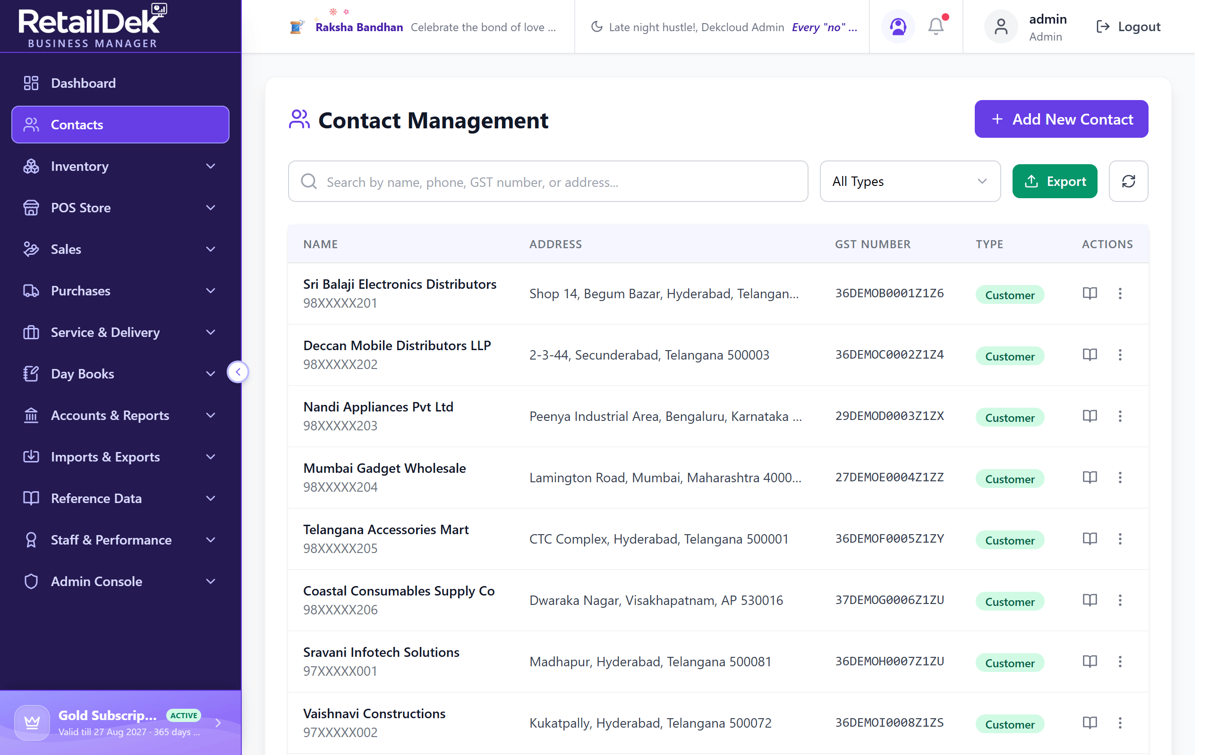This screenshot has width=1209, height=755.
Task: Open three-dot menu for Mumbai Gadget Wholesale
Action: pos(1120,478)
